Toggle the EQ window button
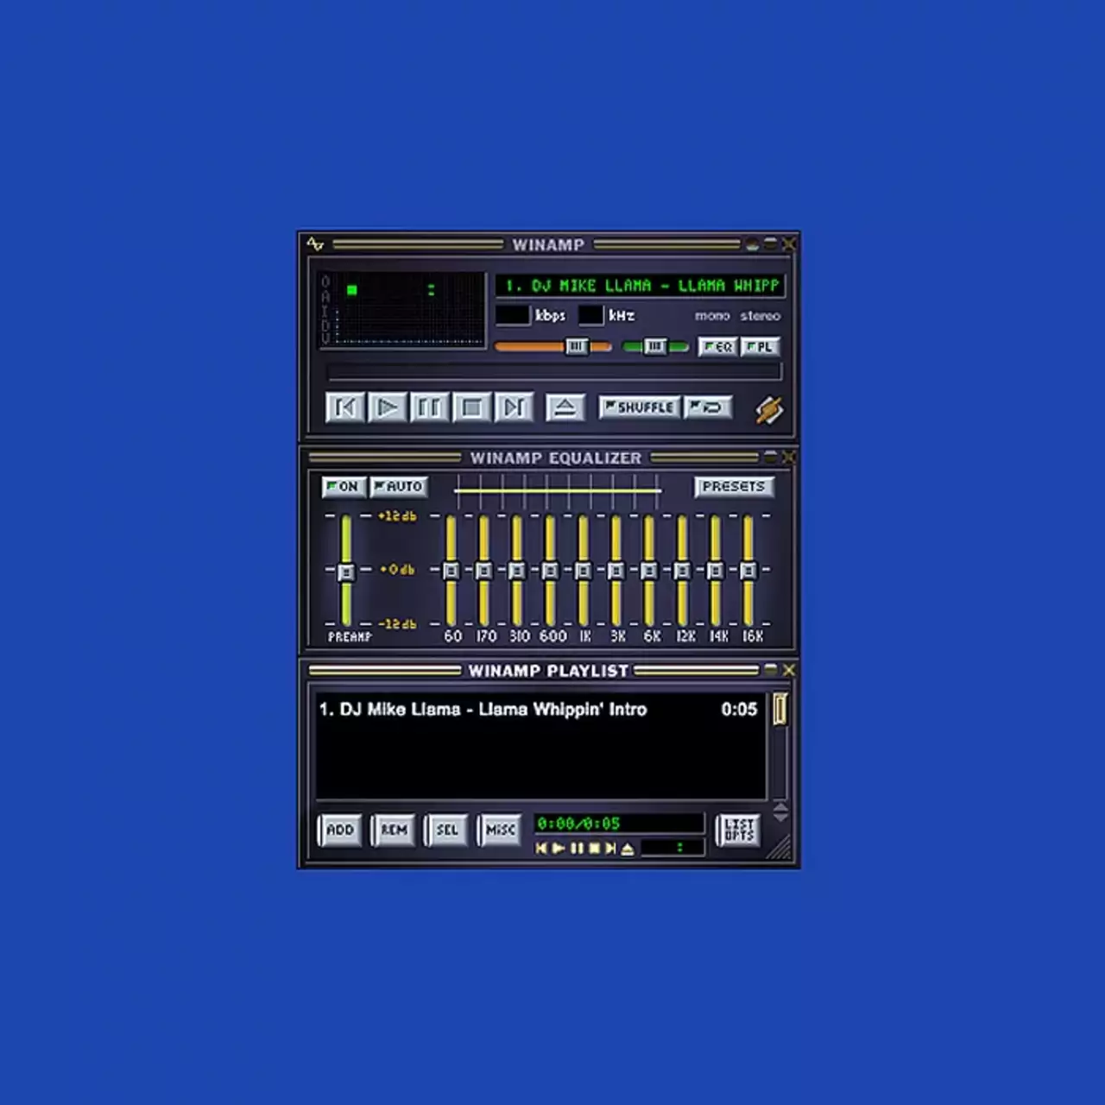This screenshot has width=1105, height=1105. pos(717,347)
